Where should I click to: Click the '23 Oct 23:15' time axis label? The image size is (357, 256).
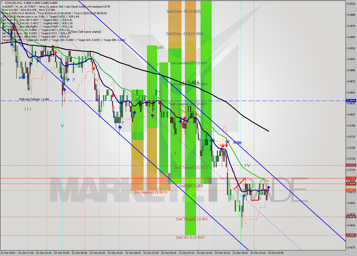click(x=258, y=253)
